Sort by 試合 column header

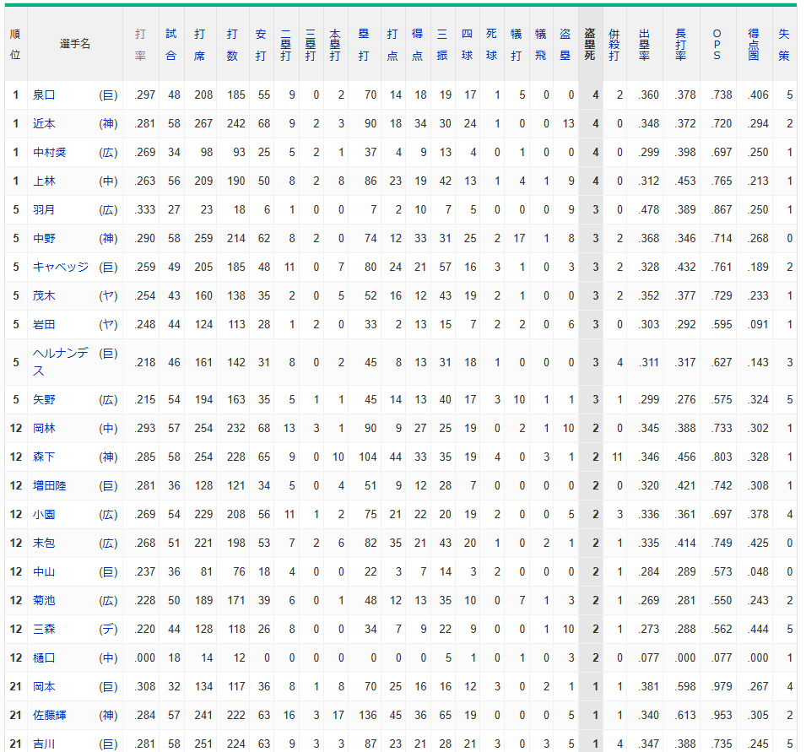pyautogui.click(x=171, y=45)
